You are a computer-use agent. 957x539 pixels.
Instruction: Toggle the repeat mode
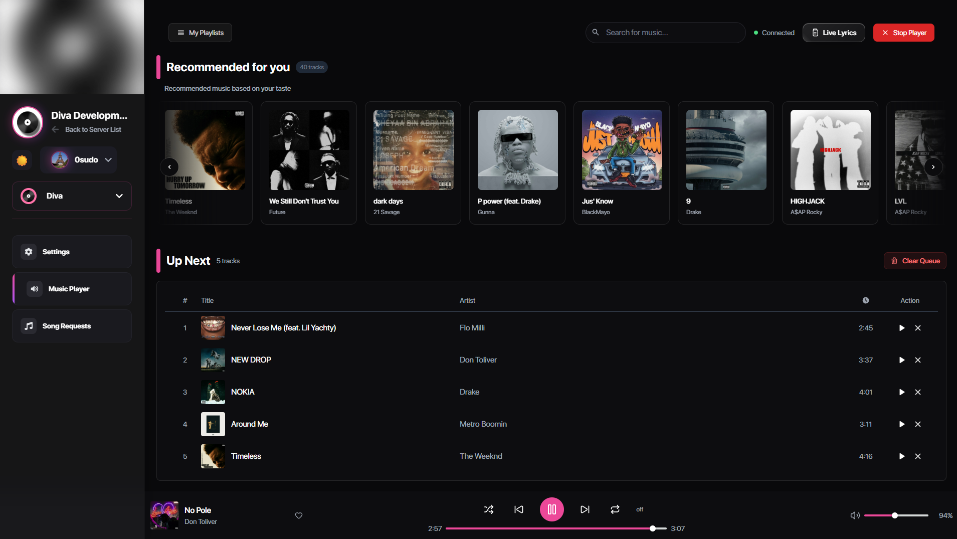click(x=615, y=509)
